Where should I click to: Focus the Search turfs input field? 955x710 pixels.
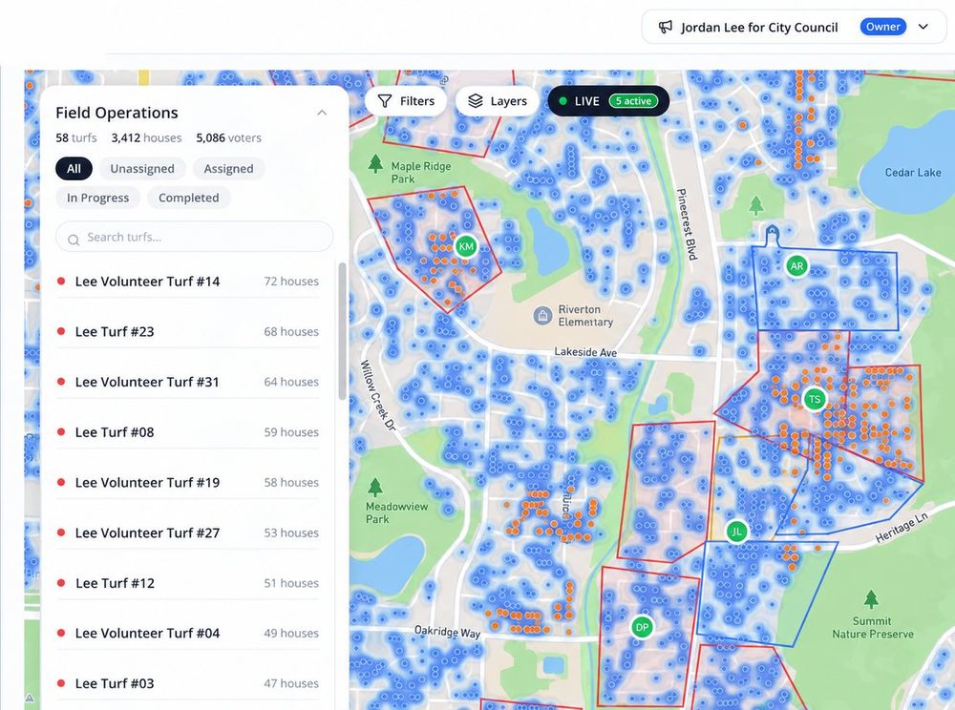194,237
